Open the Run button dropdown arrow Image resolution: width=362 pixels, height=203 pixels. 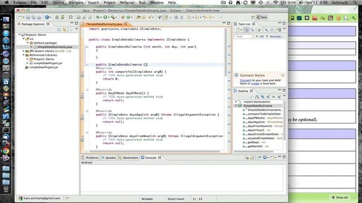tap(109, 17)
